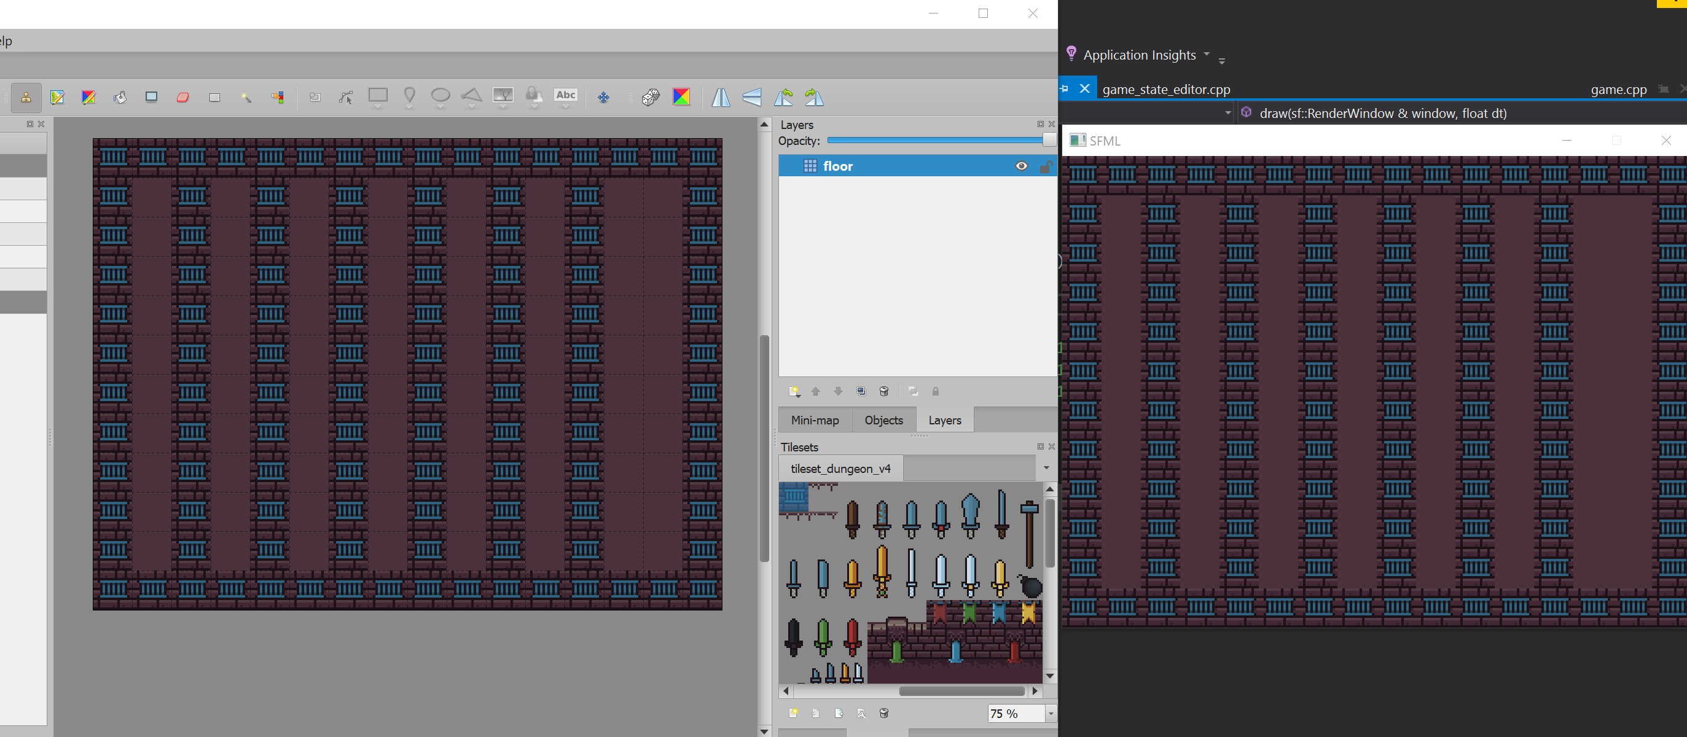
Task: Toggle lock on the floor layer
Action: [1045, 166]
